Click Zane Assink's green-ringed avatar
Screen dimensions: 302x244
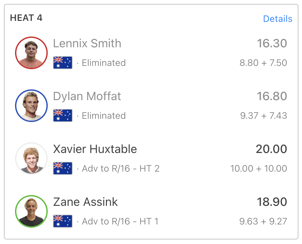point(31,211)
